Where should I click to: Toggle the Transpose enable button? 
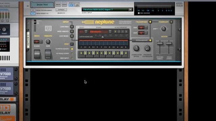pos(150,22)
